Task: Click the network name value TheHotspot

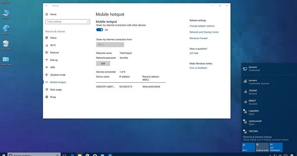Action: click(x=126, y=53)
